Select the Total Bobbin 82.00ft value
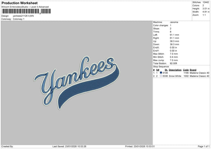 (x=173, y=63)
